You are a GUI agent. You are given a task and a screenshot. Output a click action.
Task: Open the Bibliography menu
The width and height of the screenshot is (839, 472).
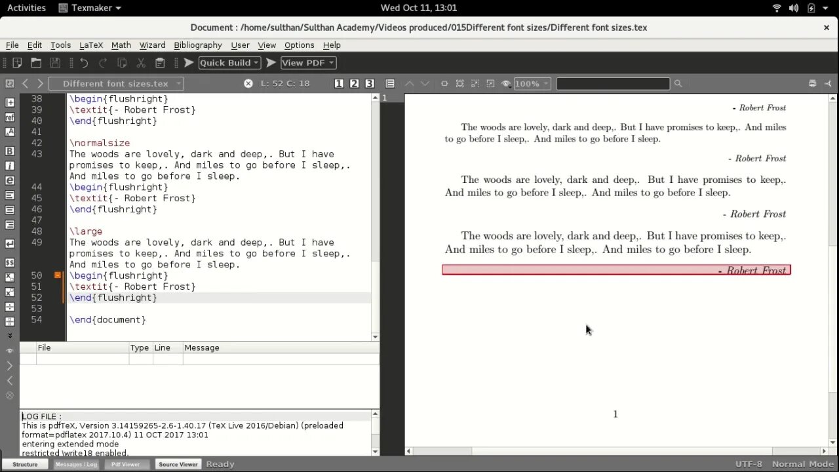(x=197, y=45)
